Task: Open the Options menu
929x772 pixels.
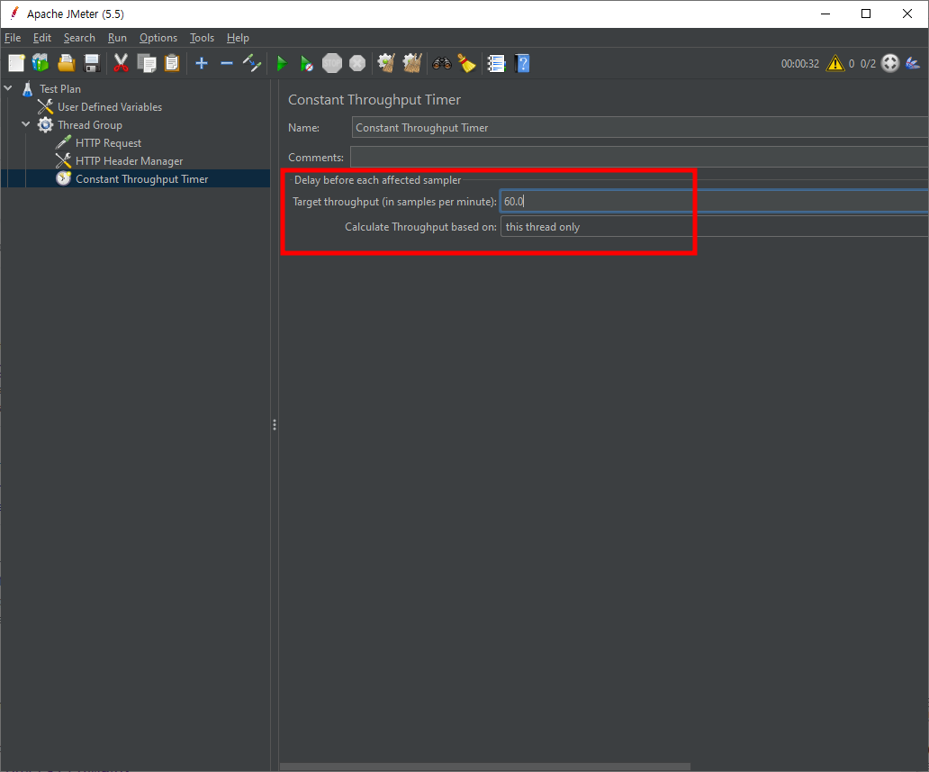Action: [158, 37]
